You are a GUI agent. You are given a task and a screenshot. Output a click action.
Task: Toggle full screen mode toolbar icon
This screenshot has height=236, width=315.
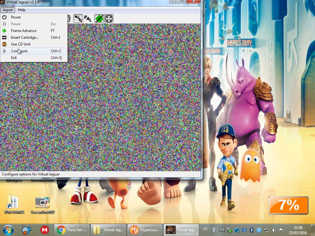coord(109,19)
